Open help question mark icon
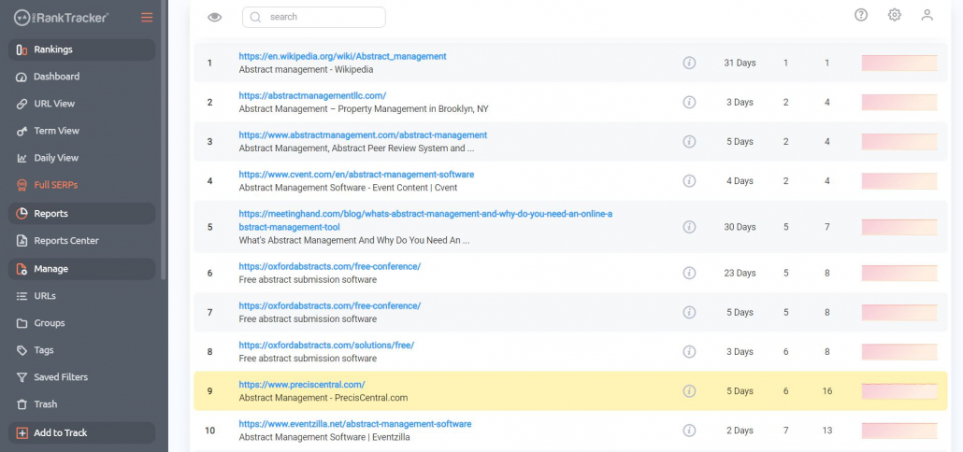This screenshot has height=452, width=963. point(861,15)
